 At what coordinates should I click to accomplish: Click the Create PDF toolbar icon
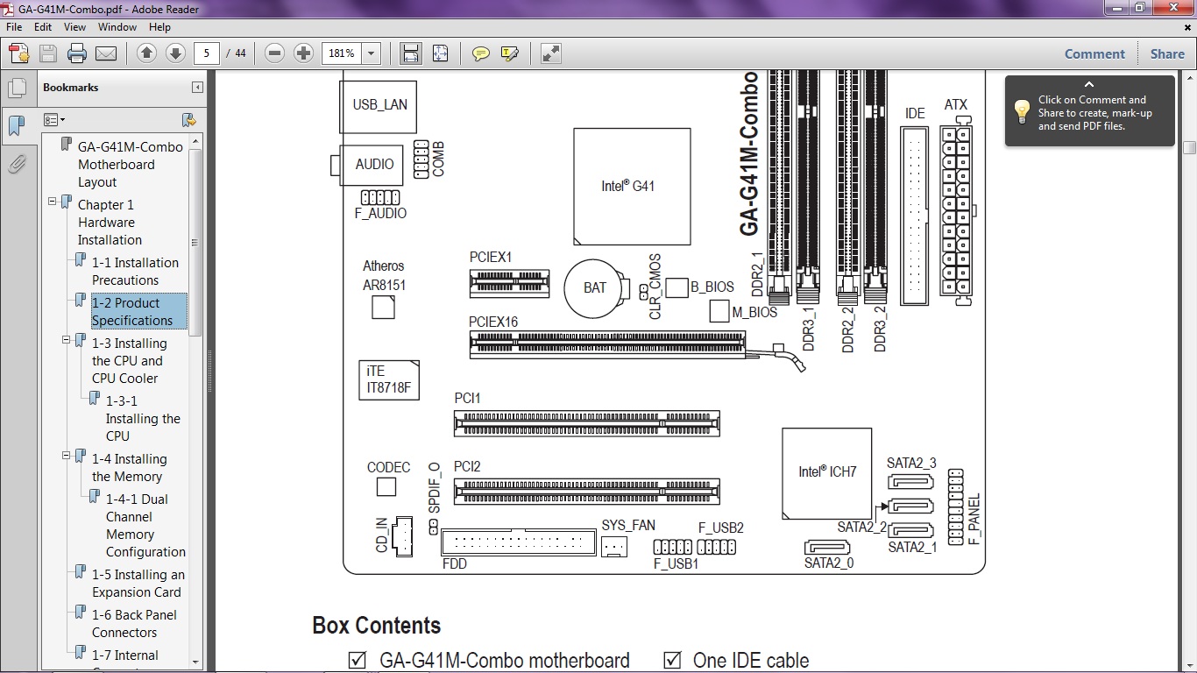(19, 53)
